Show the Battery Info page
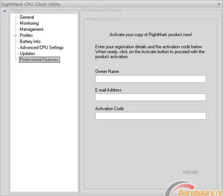 point(30,42)
